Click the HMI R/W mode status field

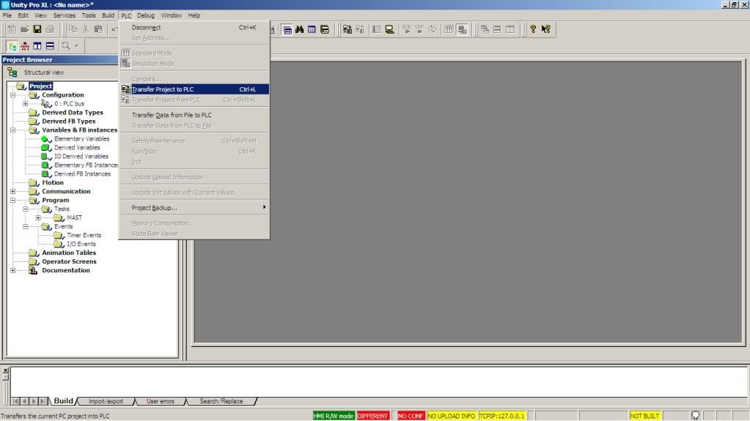click(x=334, y=416)
